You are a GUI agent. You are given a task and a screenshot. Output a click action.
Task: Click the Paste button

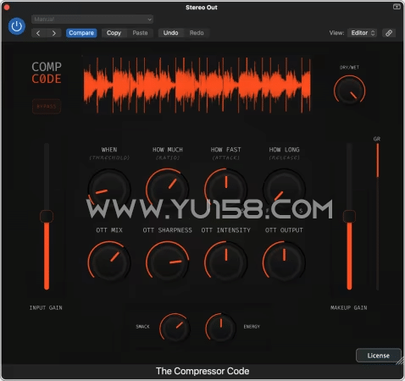click(140, 33)
